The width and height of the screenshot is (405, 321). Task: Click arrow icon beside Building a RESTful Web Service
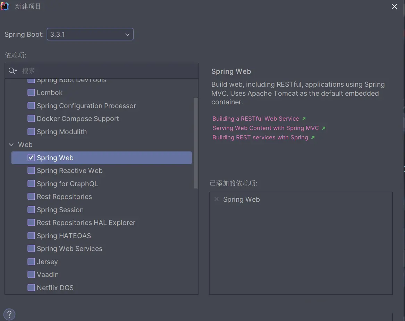tap(304, 119)
